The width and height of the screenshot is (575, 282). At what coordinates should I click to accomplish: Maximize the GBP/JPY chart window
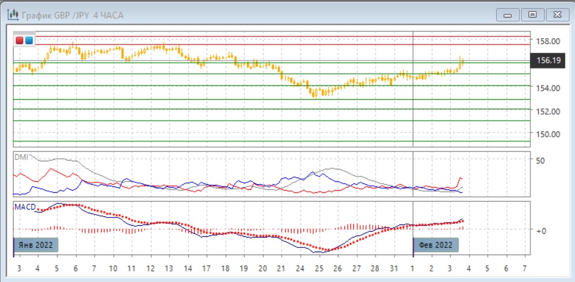tap(533, 15)
